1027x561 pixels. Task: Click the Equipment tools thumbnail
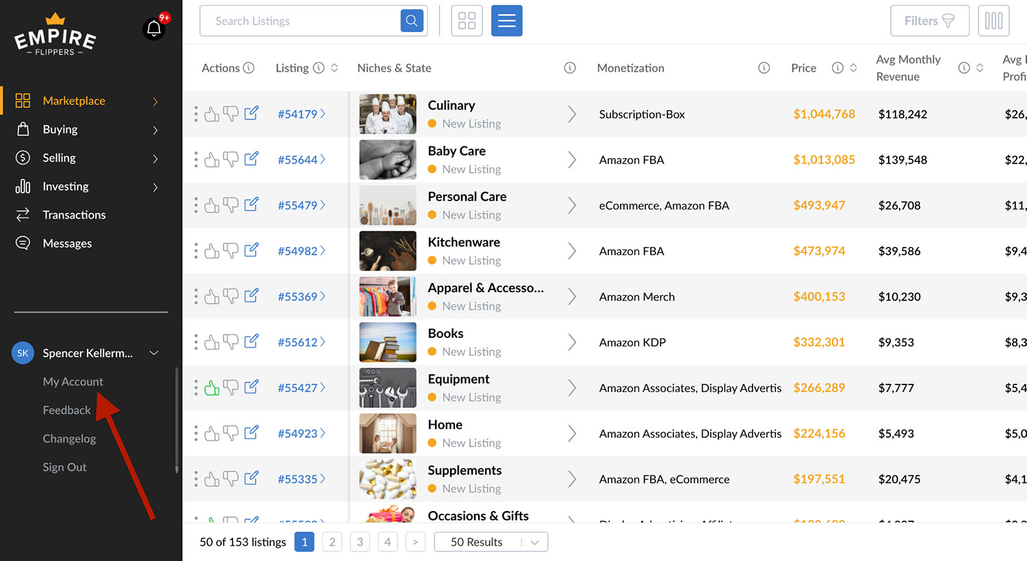point(388,388)
